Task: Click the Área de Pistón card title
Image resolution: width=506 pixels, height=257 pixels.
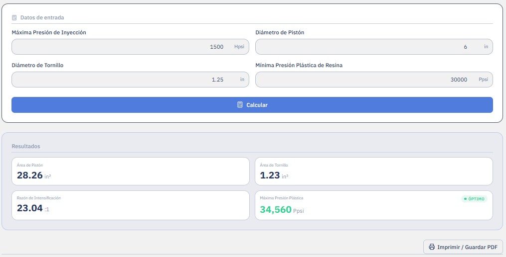Action: [30, 165]
